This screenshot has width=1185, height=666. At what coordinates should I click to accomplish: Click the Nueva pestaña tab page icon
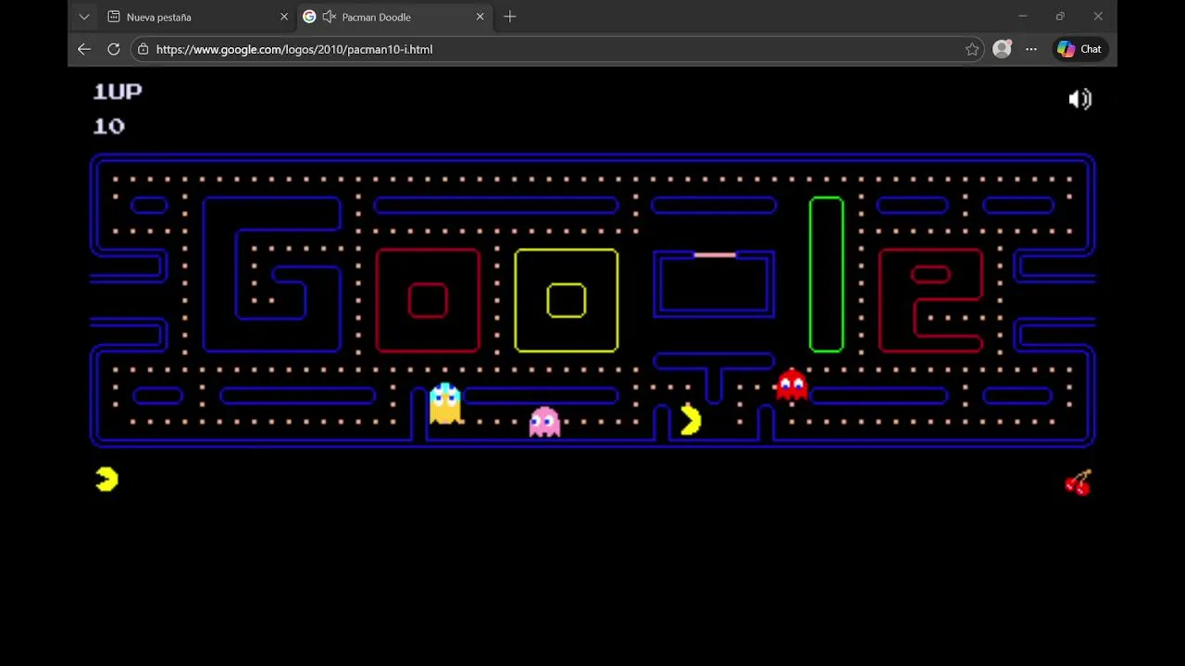pos(114,17)
